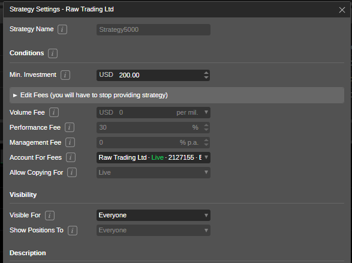Increase Min. Investment with up arrow
The height and width of the screenshot is (263, 352).
point(206,73)
